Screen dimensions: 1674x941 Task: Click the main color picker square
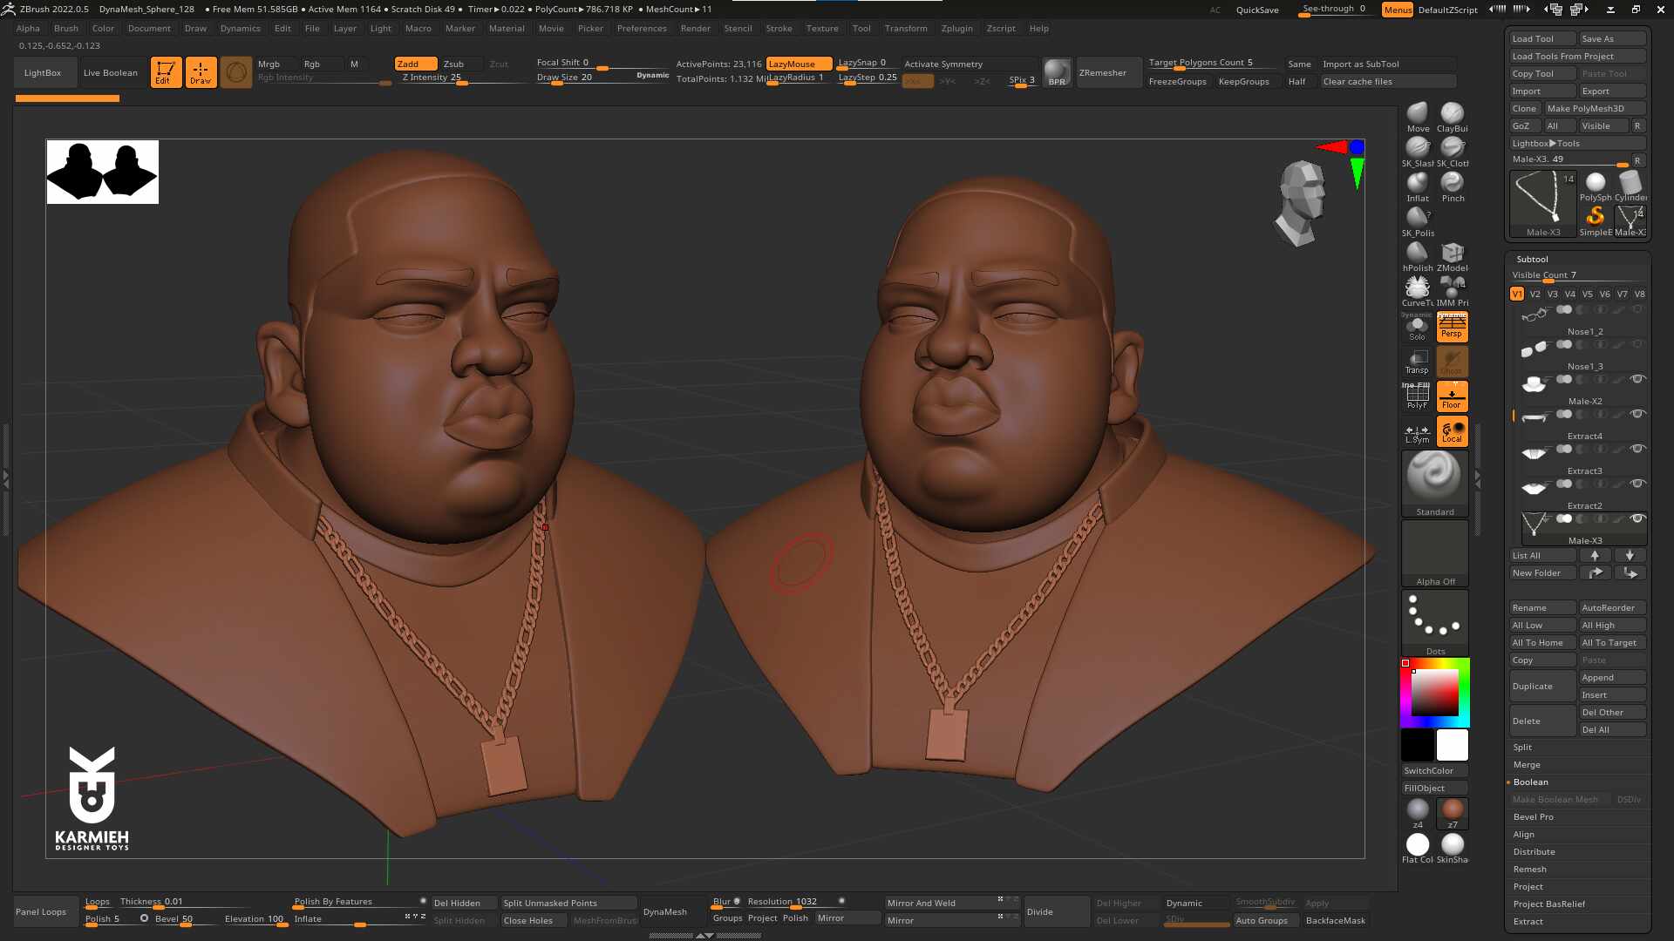[1435, 693]
